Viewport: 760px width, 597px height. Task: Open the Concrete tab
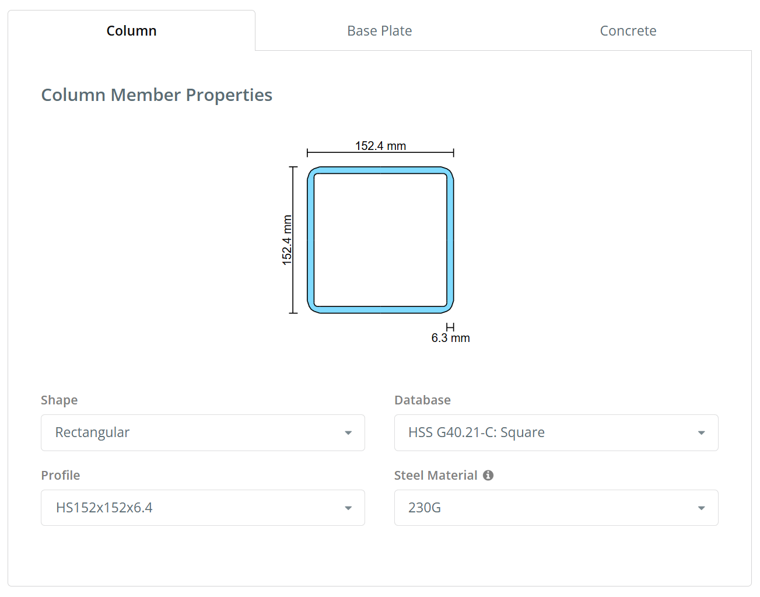[x=628, y=30]
